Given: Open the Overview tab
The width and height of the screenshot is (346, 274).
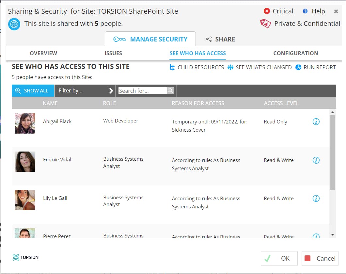Looking at the screenshot, I should 43,53.
